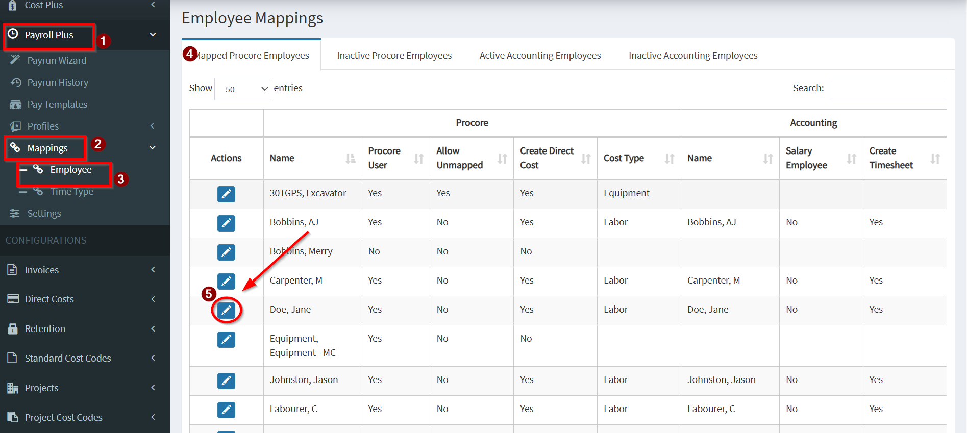Image resolution: width=967 pixels, height=433 pixels.
Task: Sort by Procore Name column sort icon
Action: (351, 159)
